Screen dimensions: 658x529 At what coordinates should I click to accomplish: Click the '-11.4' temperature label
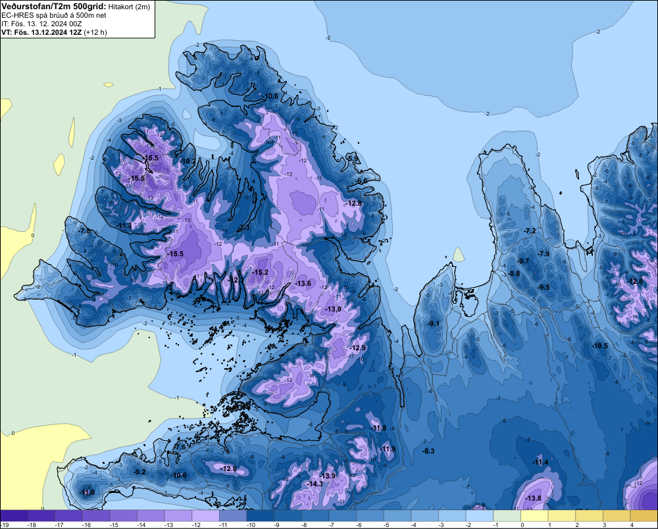click(x=540, y=462)
